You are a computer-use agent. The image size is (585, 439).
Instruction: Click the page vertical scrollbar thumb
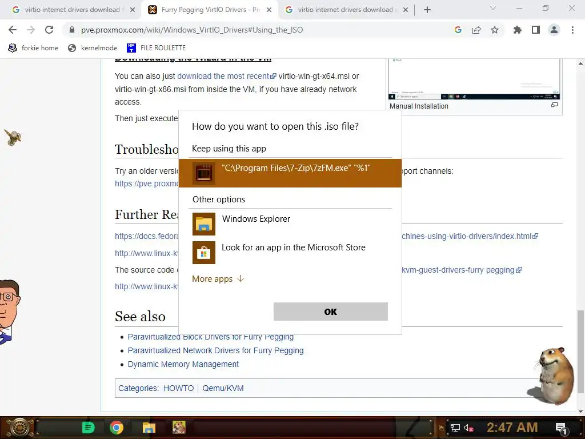580,352
